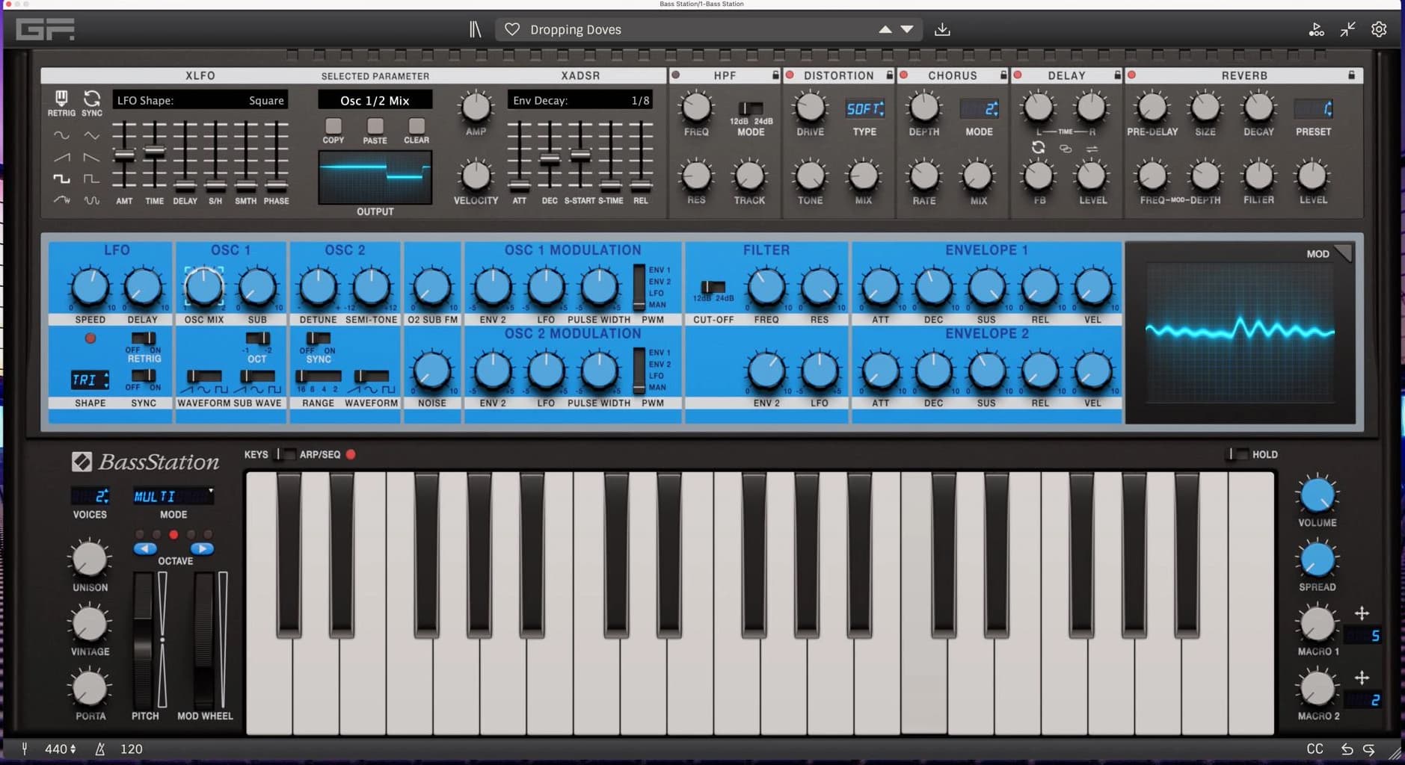Click the XLFO AMT slider
This screenshot has height=765, width=1405.
tap(124, 155)
